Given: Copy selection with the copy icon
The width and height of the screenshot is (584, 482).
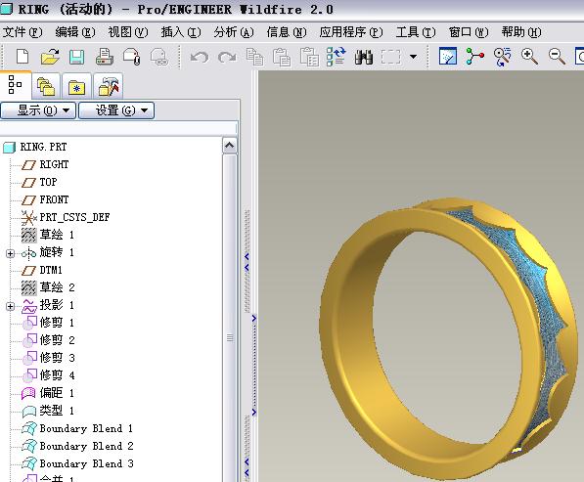Looking at the screenshot, I should point(254,57).
